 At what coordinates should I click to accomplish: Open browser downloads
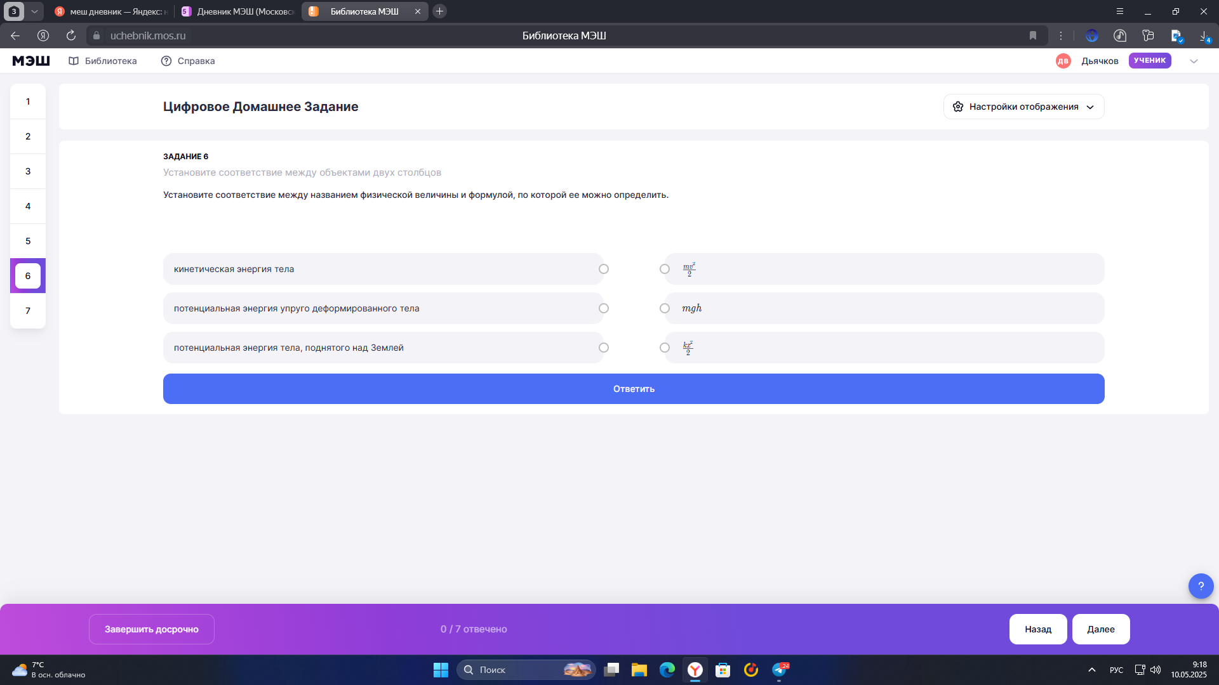point(1204,36)
